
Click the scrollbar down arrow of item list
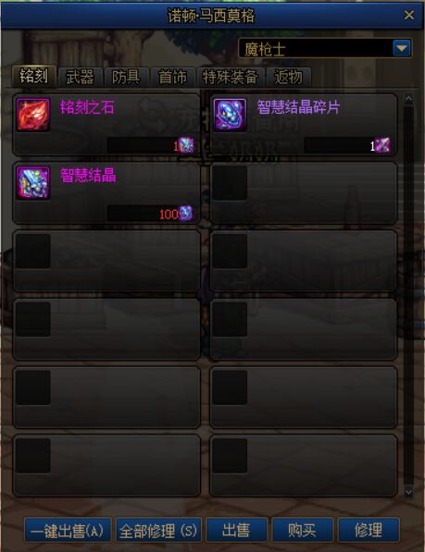click(408, 492)
